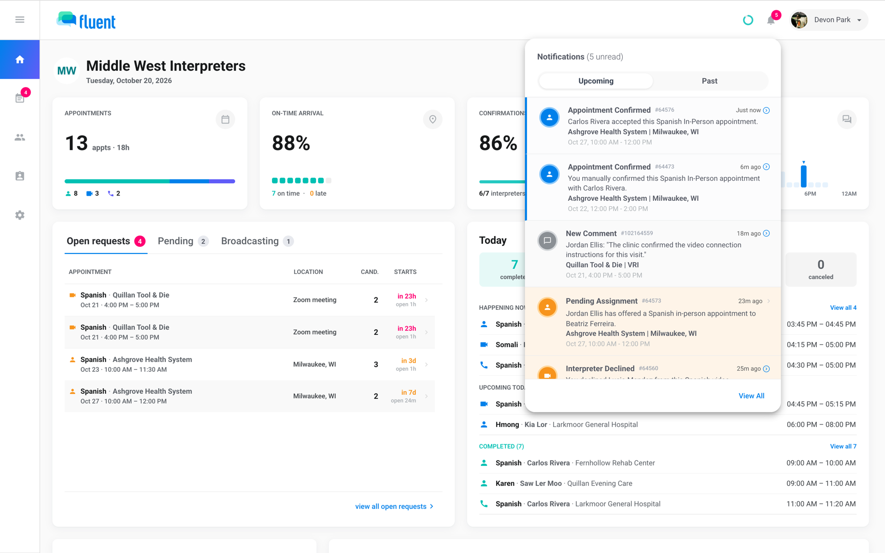The height and width of the screenshot is (553, 885).
Task: Open the appointments sidebar icon with badge
Action: (19, 98)
